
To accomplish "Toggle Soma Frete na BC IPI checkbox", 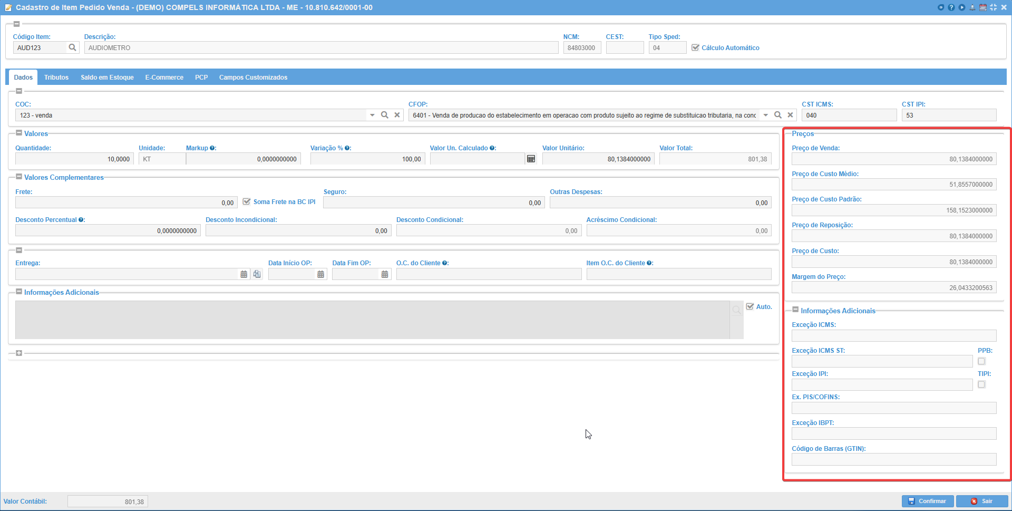I will point(246,201).
